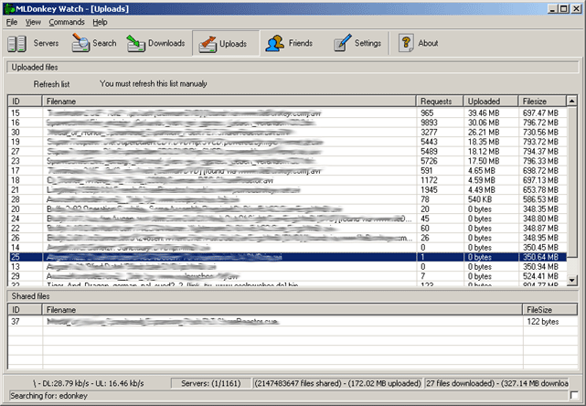Sort uploaded files by Requests column
Viewport: 586px width, 406px height.
440,101
